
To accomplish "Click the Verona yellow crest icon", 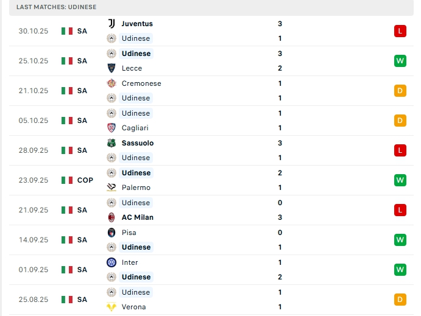I will coord(111,307).
